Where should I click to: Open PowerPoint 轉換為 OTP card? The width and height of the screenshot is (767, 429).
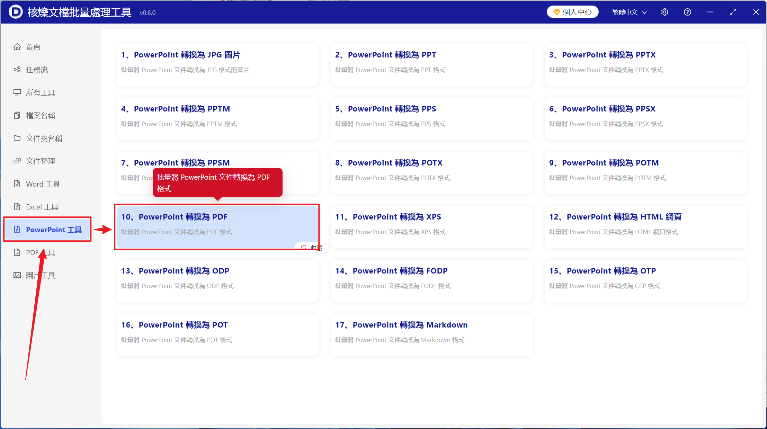point(645,281)
